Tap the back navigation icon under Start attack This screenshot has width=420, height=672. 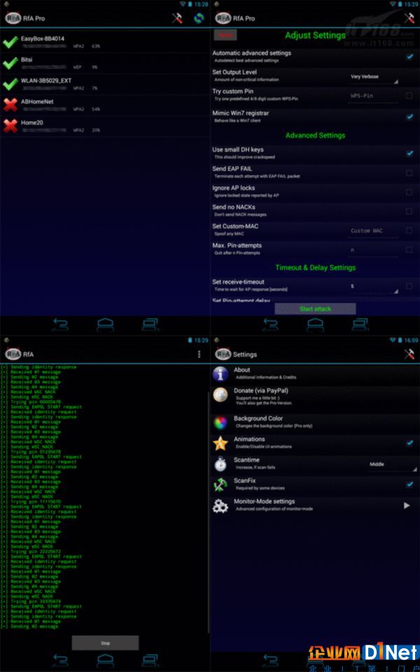(270, 324)
